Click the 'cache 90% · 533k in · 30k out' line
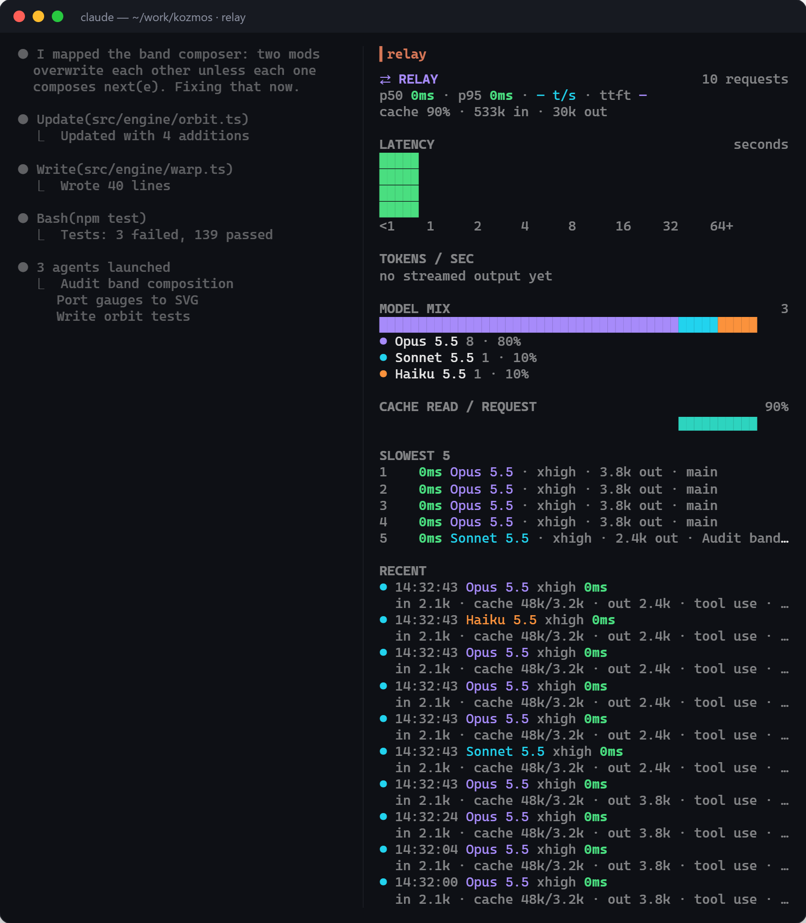Viewport: 806px width, 923px height. tap(493, 112)
